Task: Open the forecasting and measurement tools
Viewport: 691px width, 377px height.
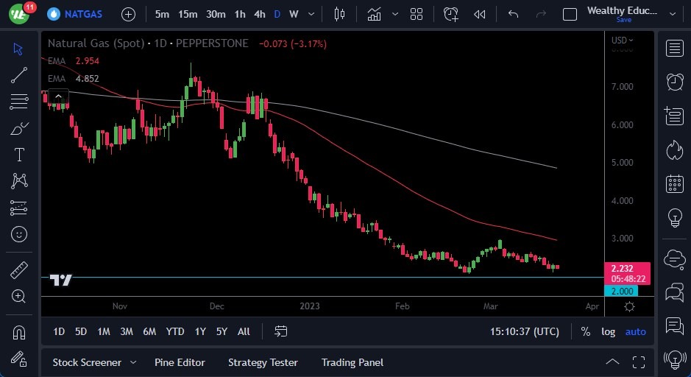Action: [19, 208]
